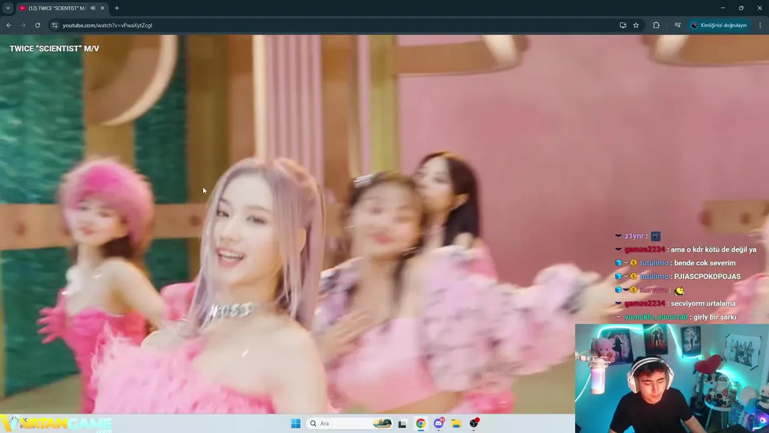Minimize the Chrome window
The image size is (769, 433).
(723, 8)
